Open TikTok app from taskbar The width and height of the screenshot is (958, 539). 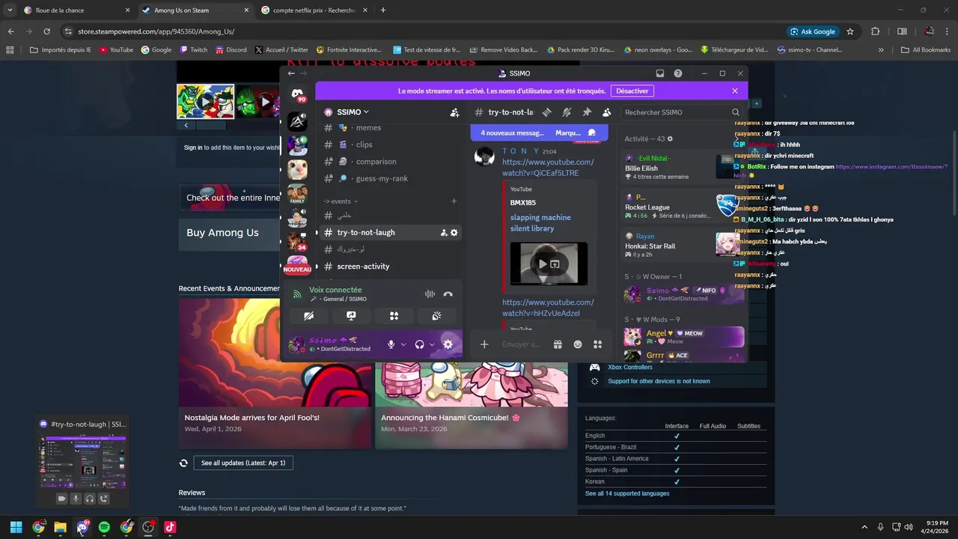coord(170,527)
